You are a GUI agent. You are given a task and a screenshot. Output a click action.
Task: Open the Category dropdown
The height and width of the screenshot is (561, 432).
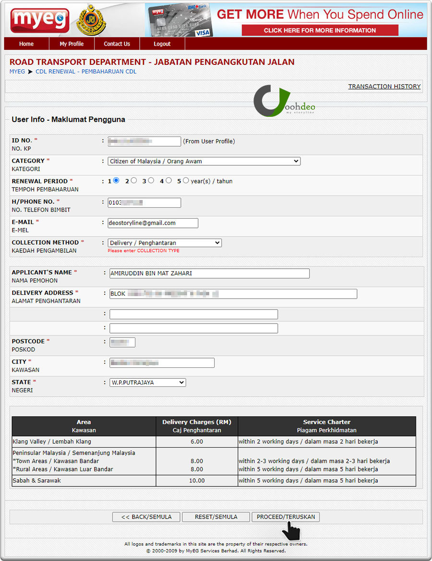click(204, 162)
